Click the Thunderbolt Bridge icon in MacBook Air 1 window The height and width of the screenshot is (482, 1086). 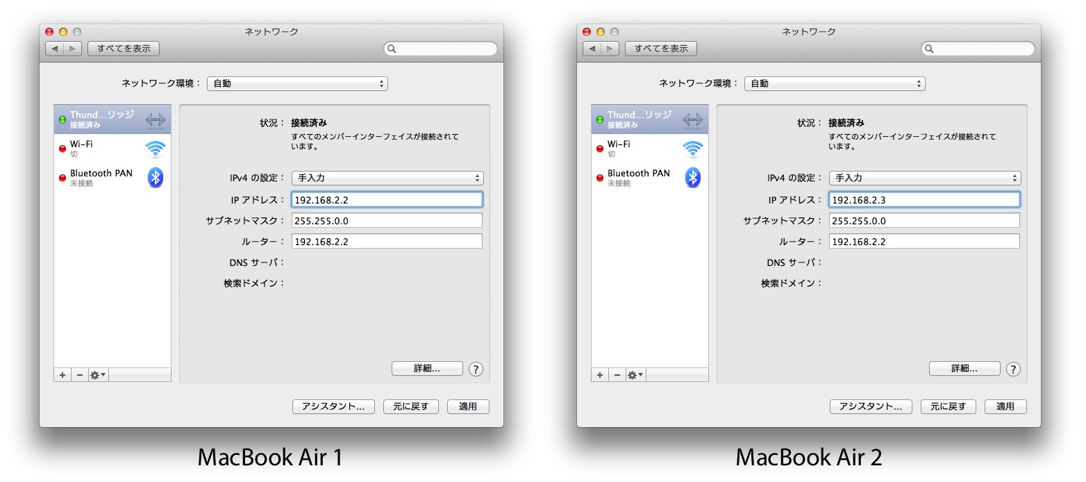pos(156,120)
